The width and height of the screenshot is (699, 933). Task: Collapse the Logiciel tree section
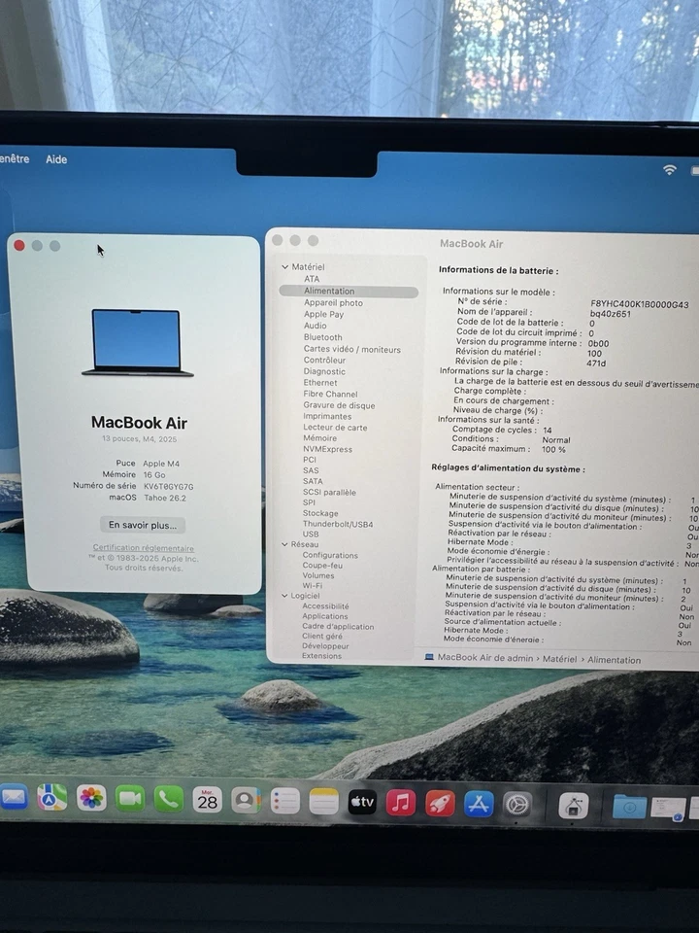tap(284, 596)
